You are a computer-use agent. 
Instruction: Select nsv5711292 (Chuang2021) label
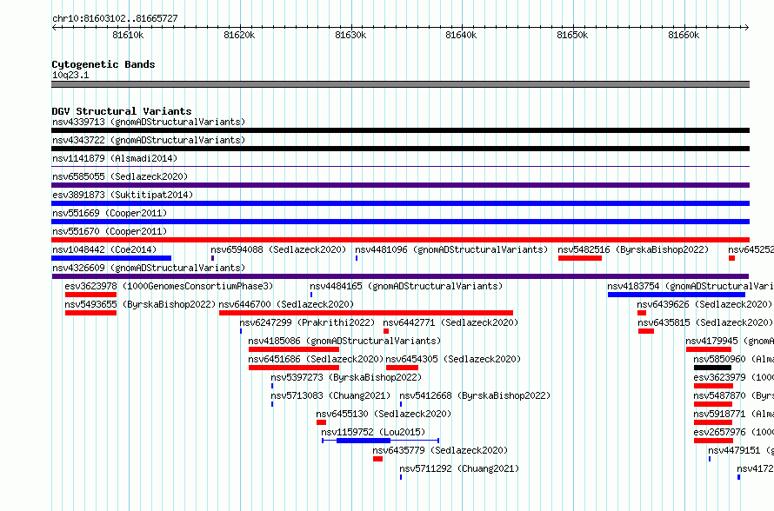(459, 468)
